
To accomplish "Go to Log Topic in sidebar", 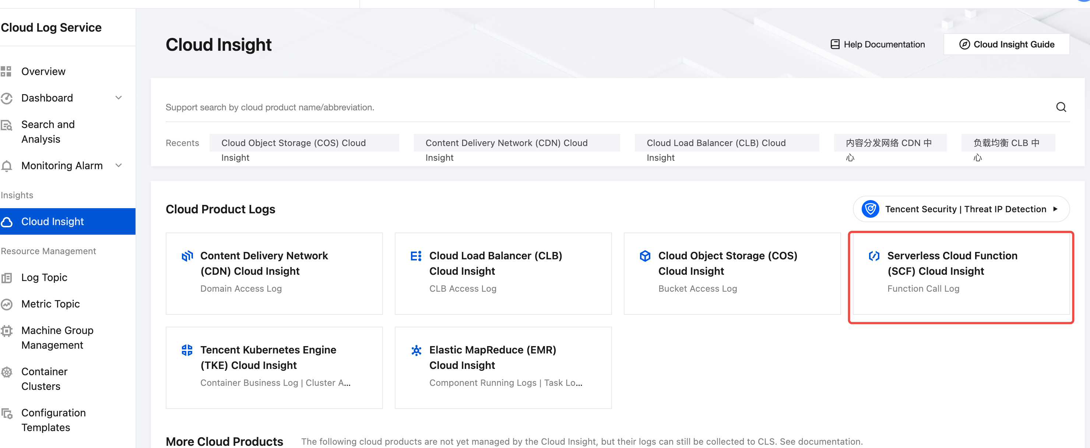I will tap(44, 277).
